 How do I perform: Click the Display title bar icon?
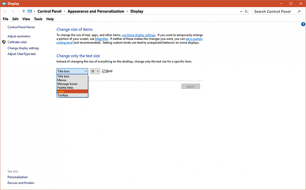[4, 4]
